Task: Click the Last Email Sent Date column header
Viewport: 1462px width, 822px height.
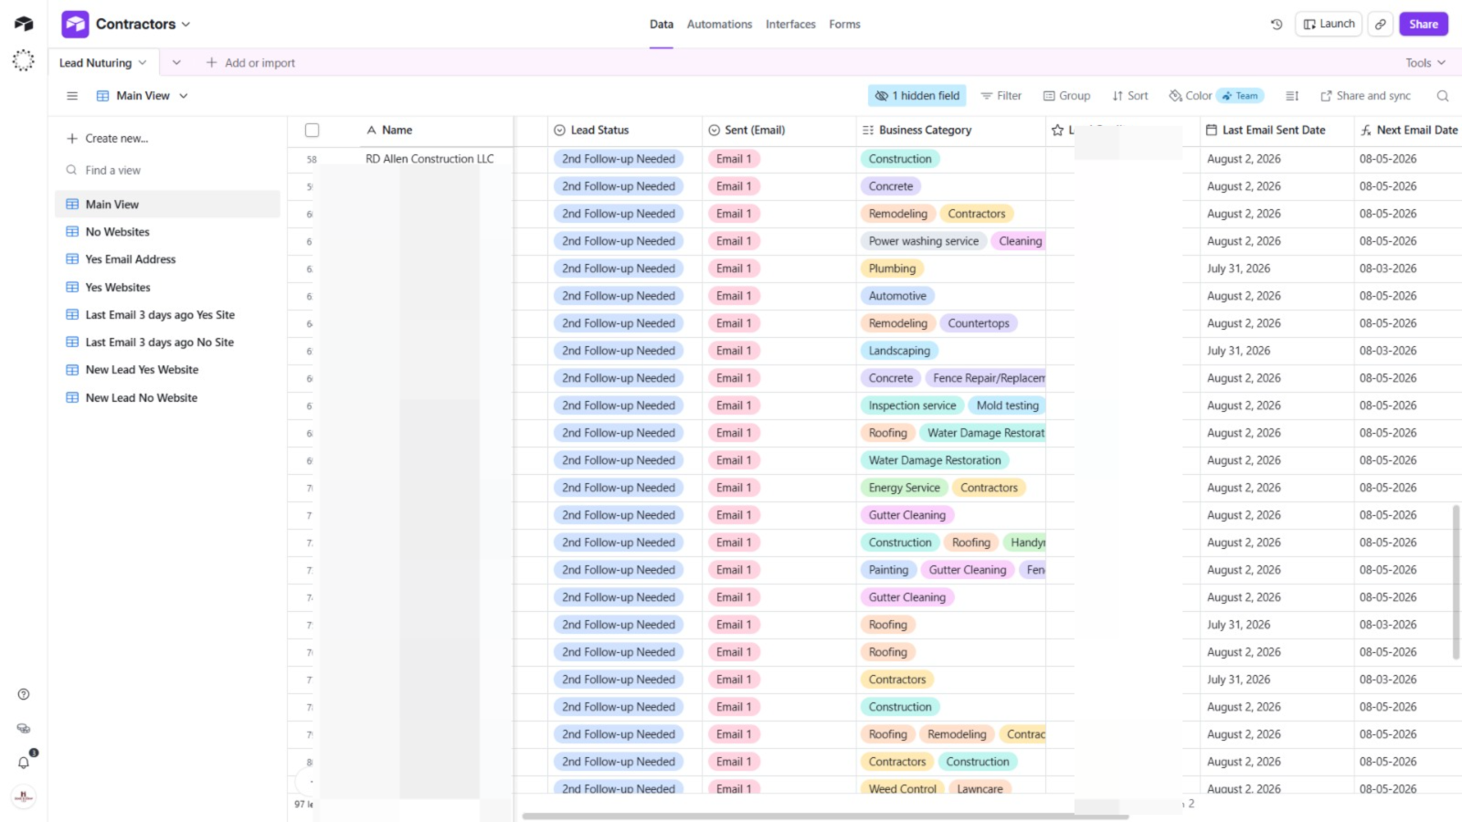Action: (x=1277, y=131)
